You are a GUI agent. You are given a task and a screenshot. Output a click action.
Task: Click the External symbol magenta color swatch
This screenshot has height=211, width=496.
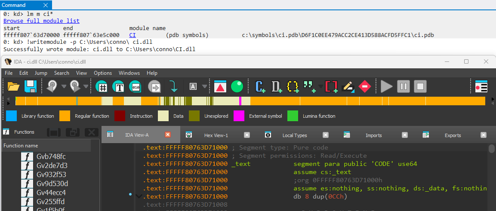[239, 116]
